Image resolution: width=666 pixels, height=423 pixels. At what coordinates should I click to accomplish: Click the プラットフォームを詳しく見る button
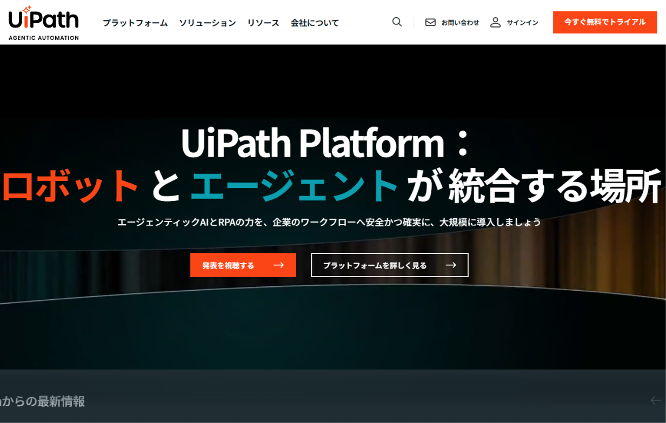(x=390, y=265)
